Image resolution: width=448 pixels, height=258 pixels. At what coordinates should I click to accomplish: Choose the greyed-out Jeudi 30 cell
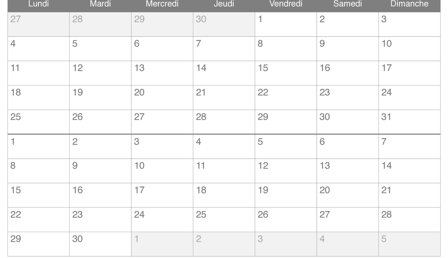point(224,24)
